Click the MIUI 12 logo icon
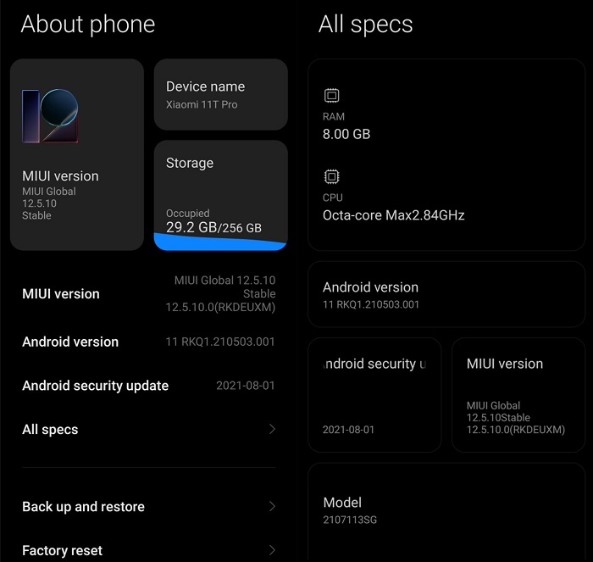This screenshot has width=593, height=562. click(50, 116)
